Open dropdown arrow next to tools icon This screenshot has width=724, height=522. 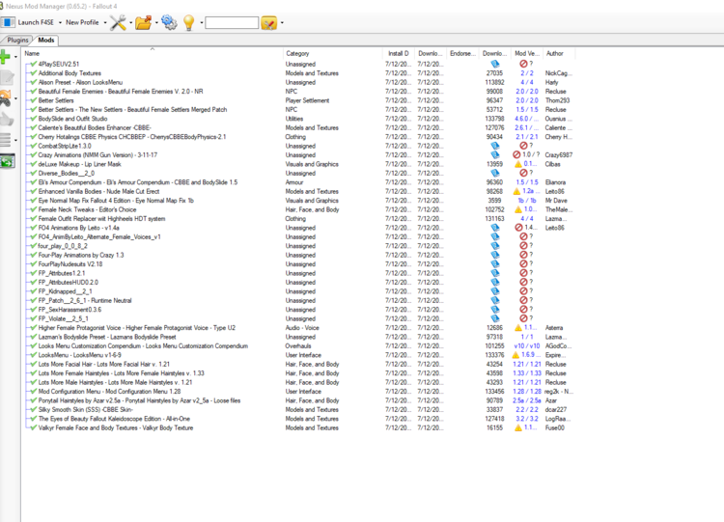click(130, 22)
